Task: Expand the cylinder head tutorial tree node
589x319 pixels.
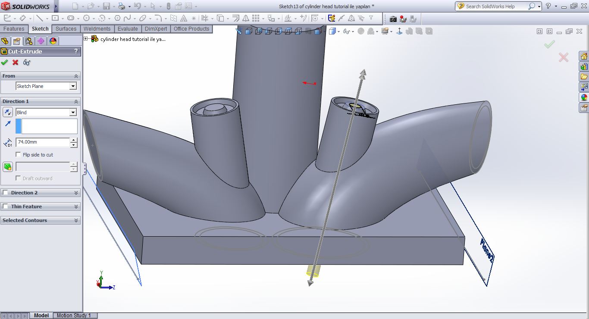Action: [x=86, y=39]
